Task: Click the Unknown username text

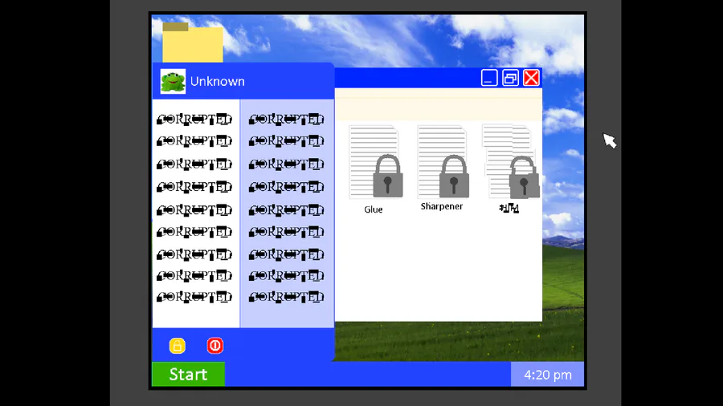Action: point(217,82)
